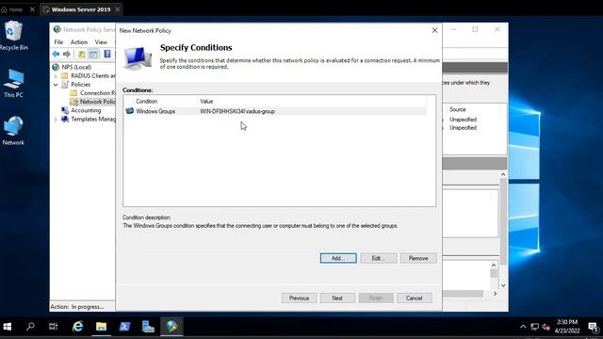Image resolution: width=603 pixels, height=339 pixels.
Task: Click network status tray icon
Action: click(x=534, y=327)
